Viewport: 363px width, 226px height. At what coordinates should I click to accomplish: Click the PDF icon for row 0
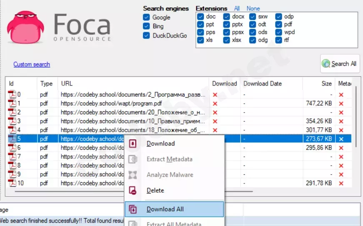click(x=13, y=95)
